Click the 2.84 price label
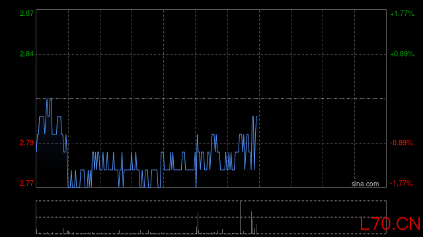Viewport: 423px width, 237px height. [x=26, y=54]
